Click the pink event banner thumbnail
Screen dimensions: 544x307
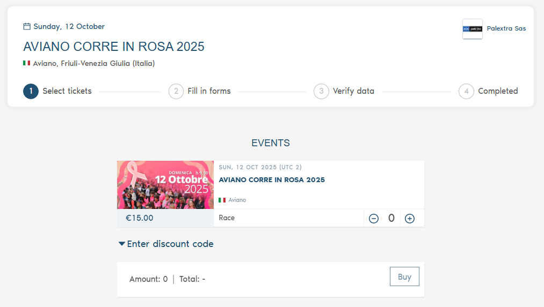point(165,185)
